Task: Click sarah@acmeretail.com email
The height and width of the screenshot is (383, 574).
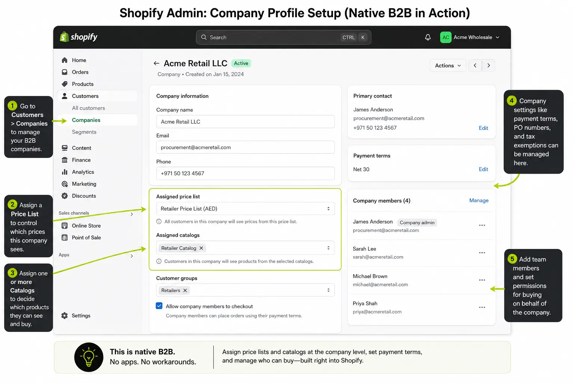Action: coord(378,257)
